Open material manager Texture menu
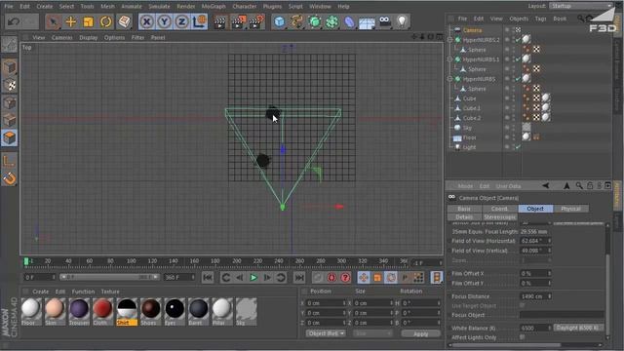The height and width of the screenshot is (351, 624). tap(110, 292)
